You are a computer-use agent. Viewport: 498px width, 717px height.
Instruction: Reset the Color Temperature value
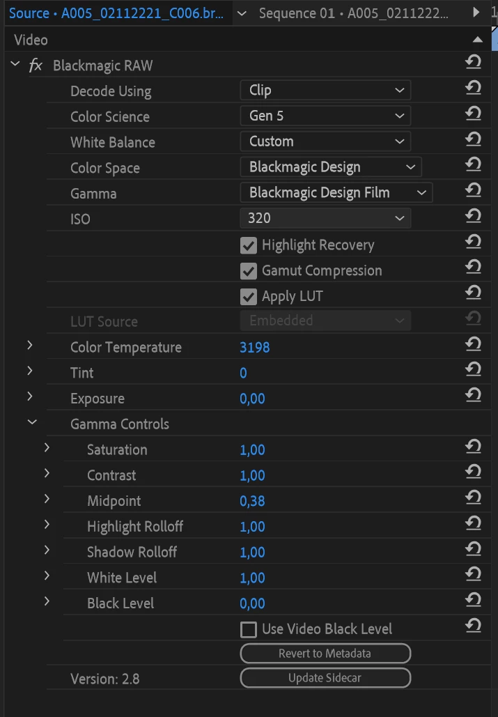click(474, 344)
